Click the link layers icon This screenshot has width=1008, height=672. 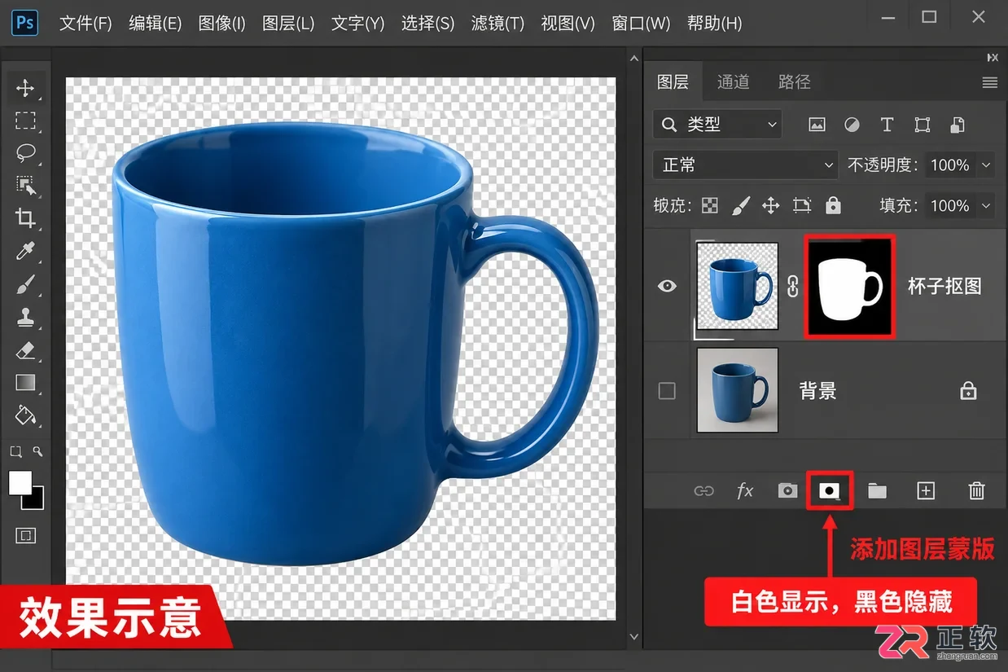click(x=703, y=490)
